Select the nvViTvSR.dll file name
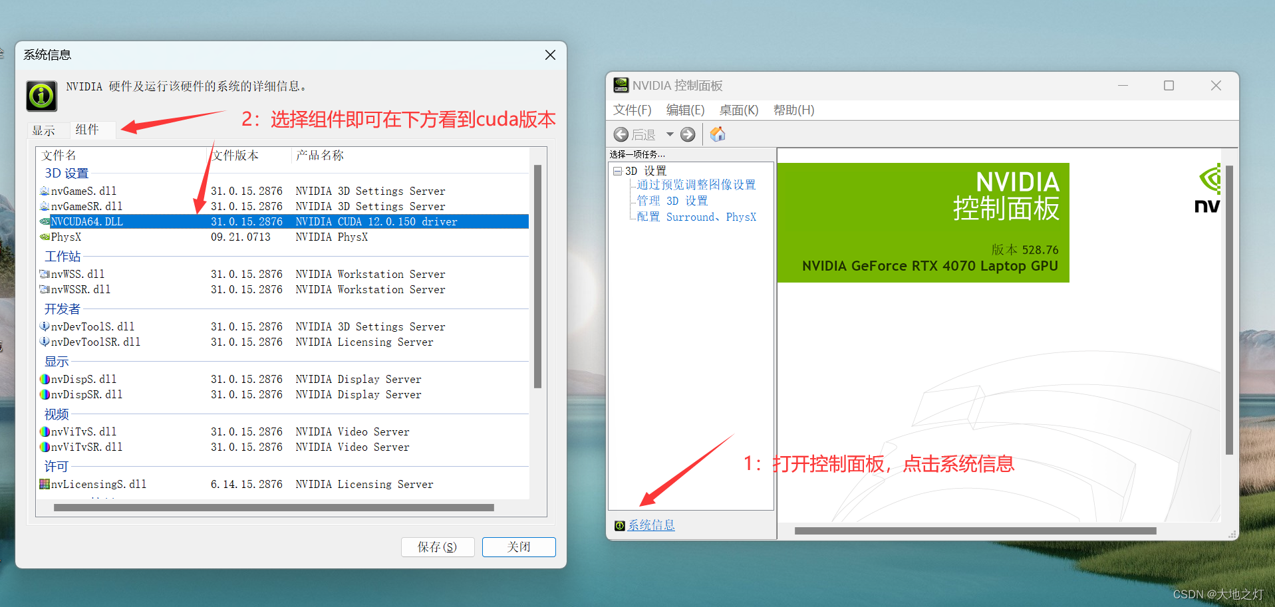 [86, 447]
